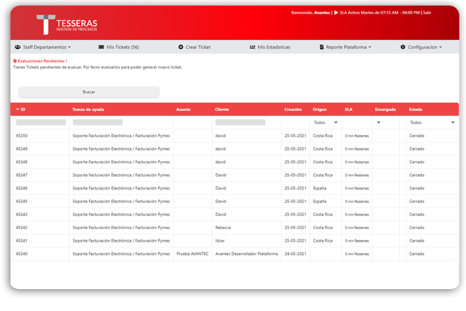Click the Staff Departamentos people icon
Image resolution: width=466 pixels, height=311 pixels.
click(17, 47)
